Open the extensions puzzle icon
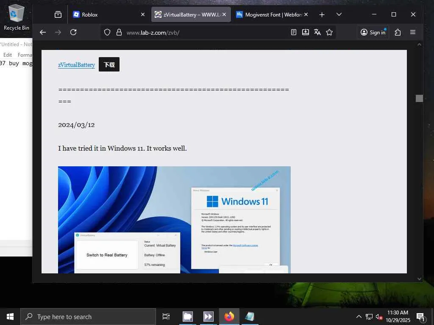The image size is (434, 325). [x=398, y=32]
